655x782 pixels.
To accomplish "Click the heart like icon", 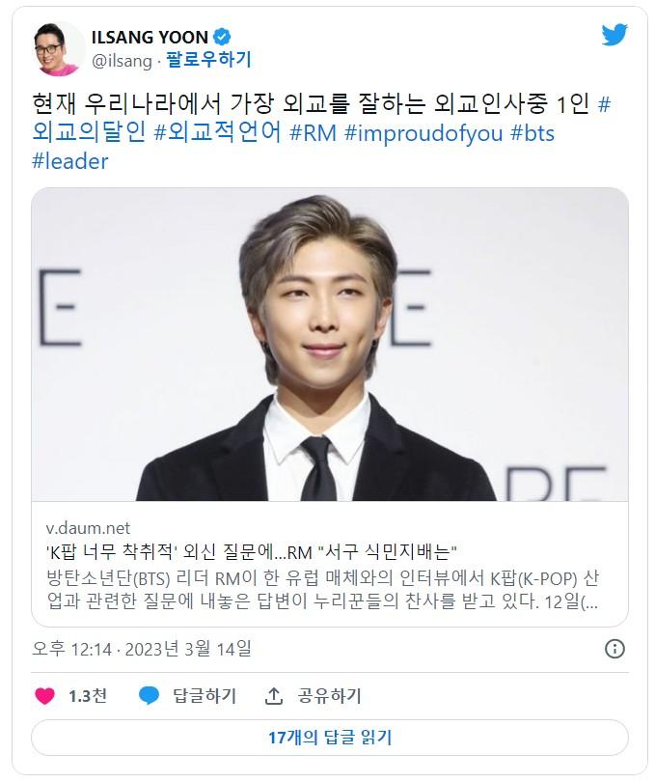I will coord(45,696).
